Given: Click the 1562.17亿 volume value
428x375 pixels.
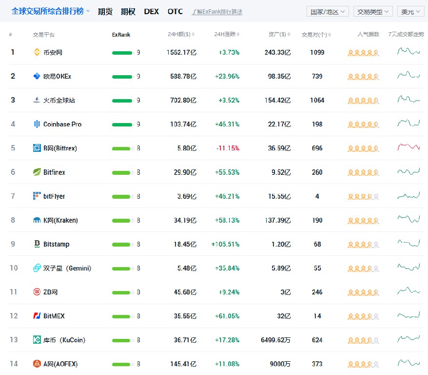Looking at the screenshot, I should 181,52.
